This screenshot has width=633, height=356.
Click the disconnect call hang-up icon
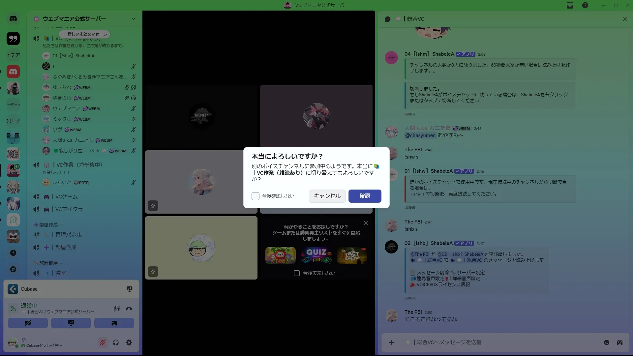[x=129, y=309]
